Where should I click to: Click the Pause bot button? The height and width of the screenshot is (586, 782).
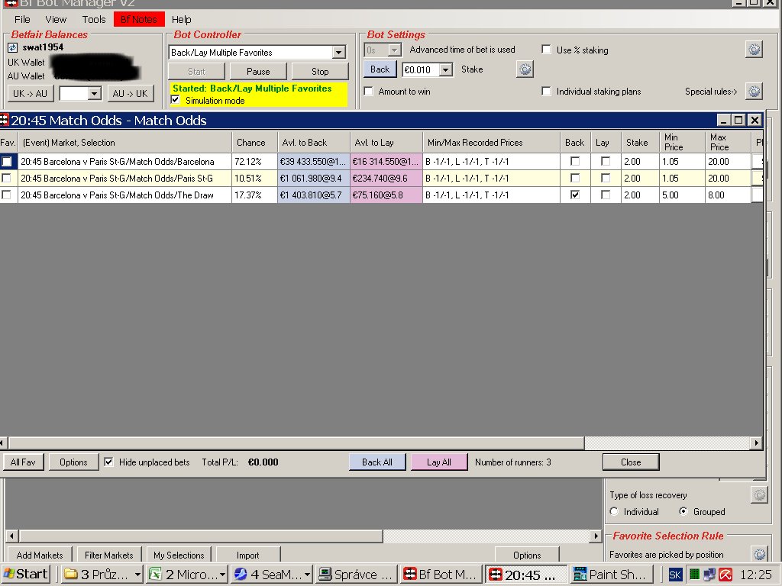pos(258,71)
